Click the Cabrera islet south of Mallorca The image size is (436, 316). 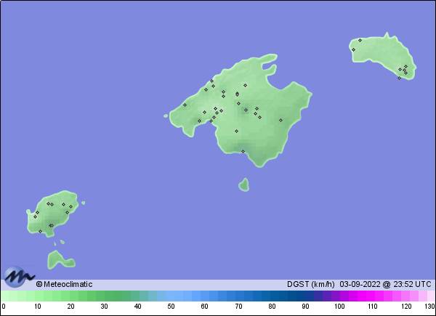pos(244,185)
